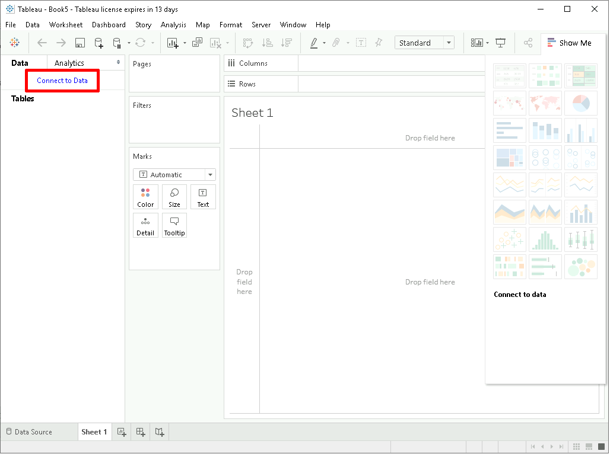
Task: Open the Dashboard menu
Action: click(109, 25)
